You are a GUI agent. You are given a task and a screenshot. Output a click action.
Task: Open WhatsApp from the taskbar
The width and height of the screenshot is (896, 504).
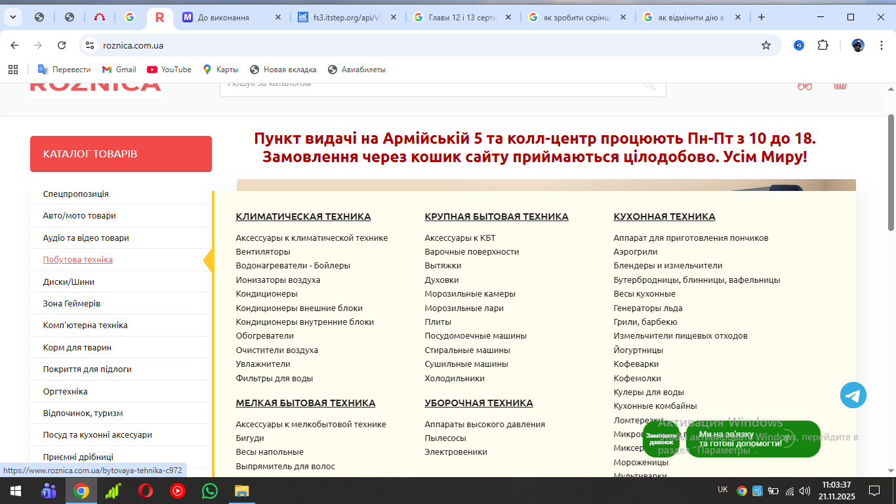click(x=209, y=491)
